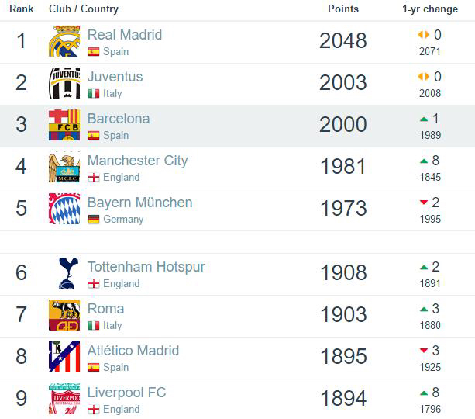
Task: Click the Atlético Madrid club crest
Action: click(64, 357)
